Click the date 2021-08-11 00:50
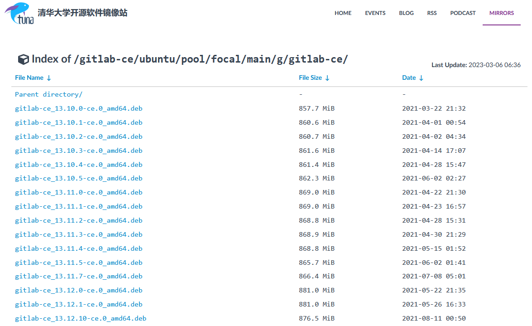This screenshot has height=326, width=532. coord(434,319)
